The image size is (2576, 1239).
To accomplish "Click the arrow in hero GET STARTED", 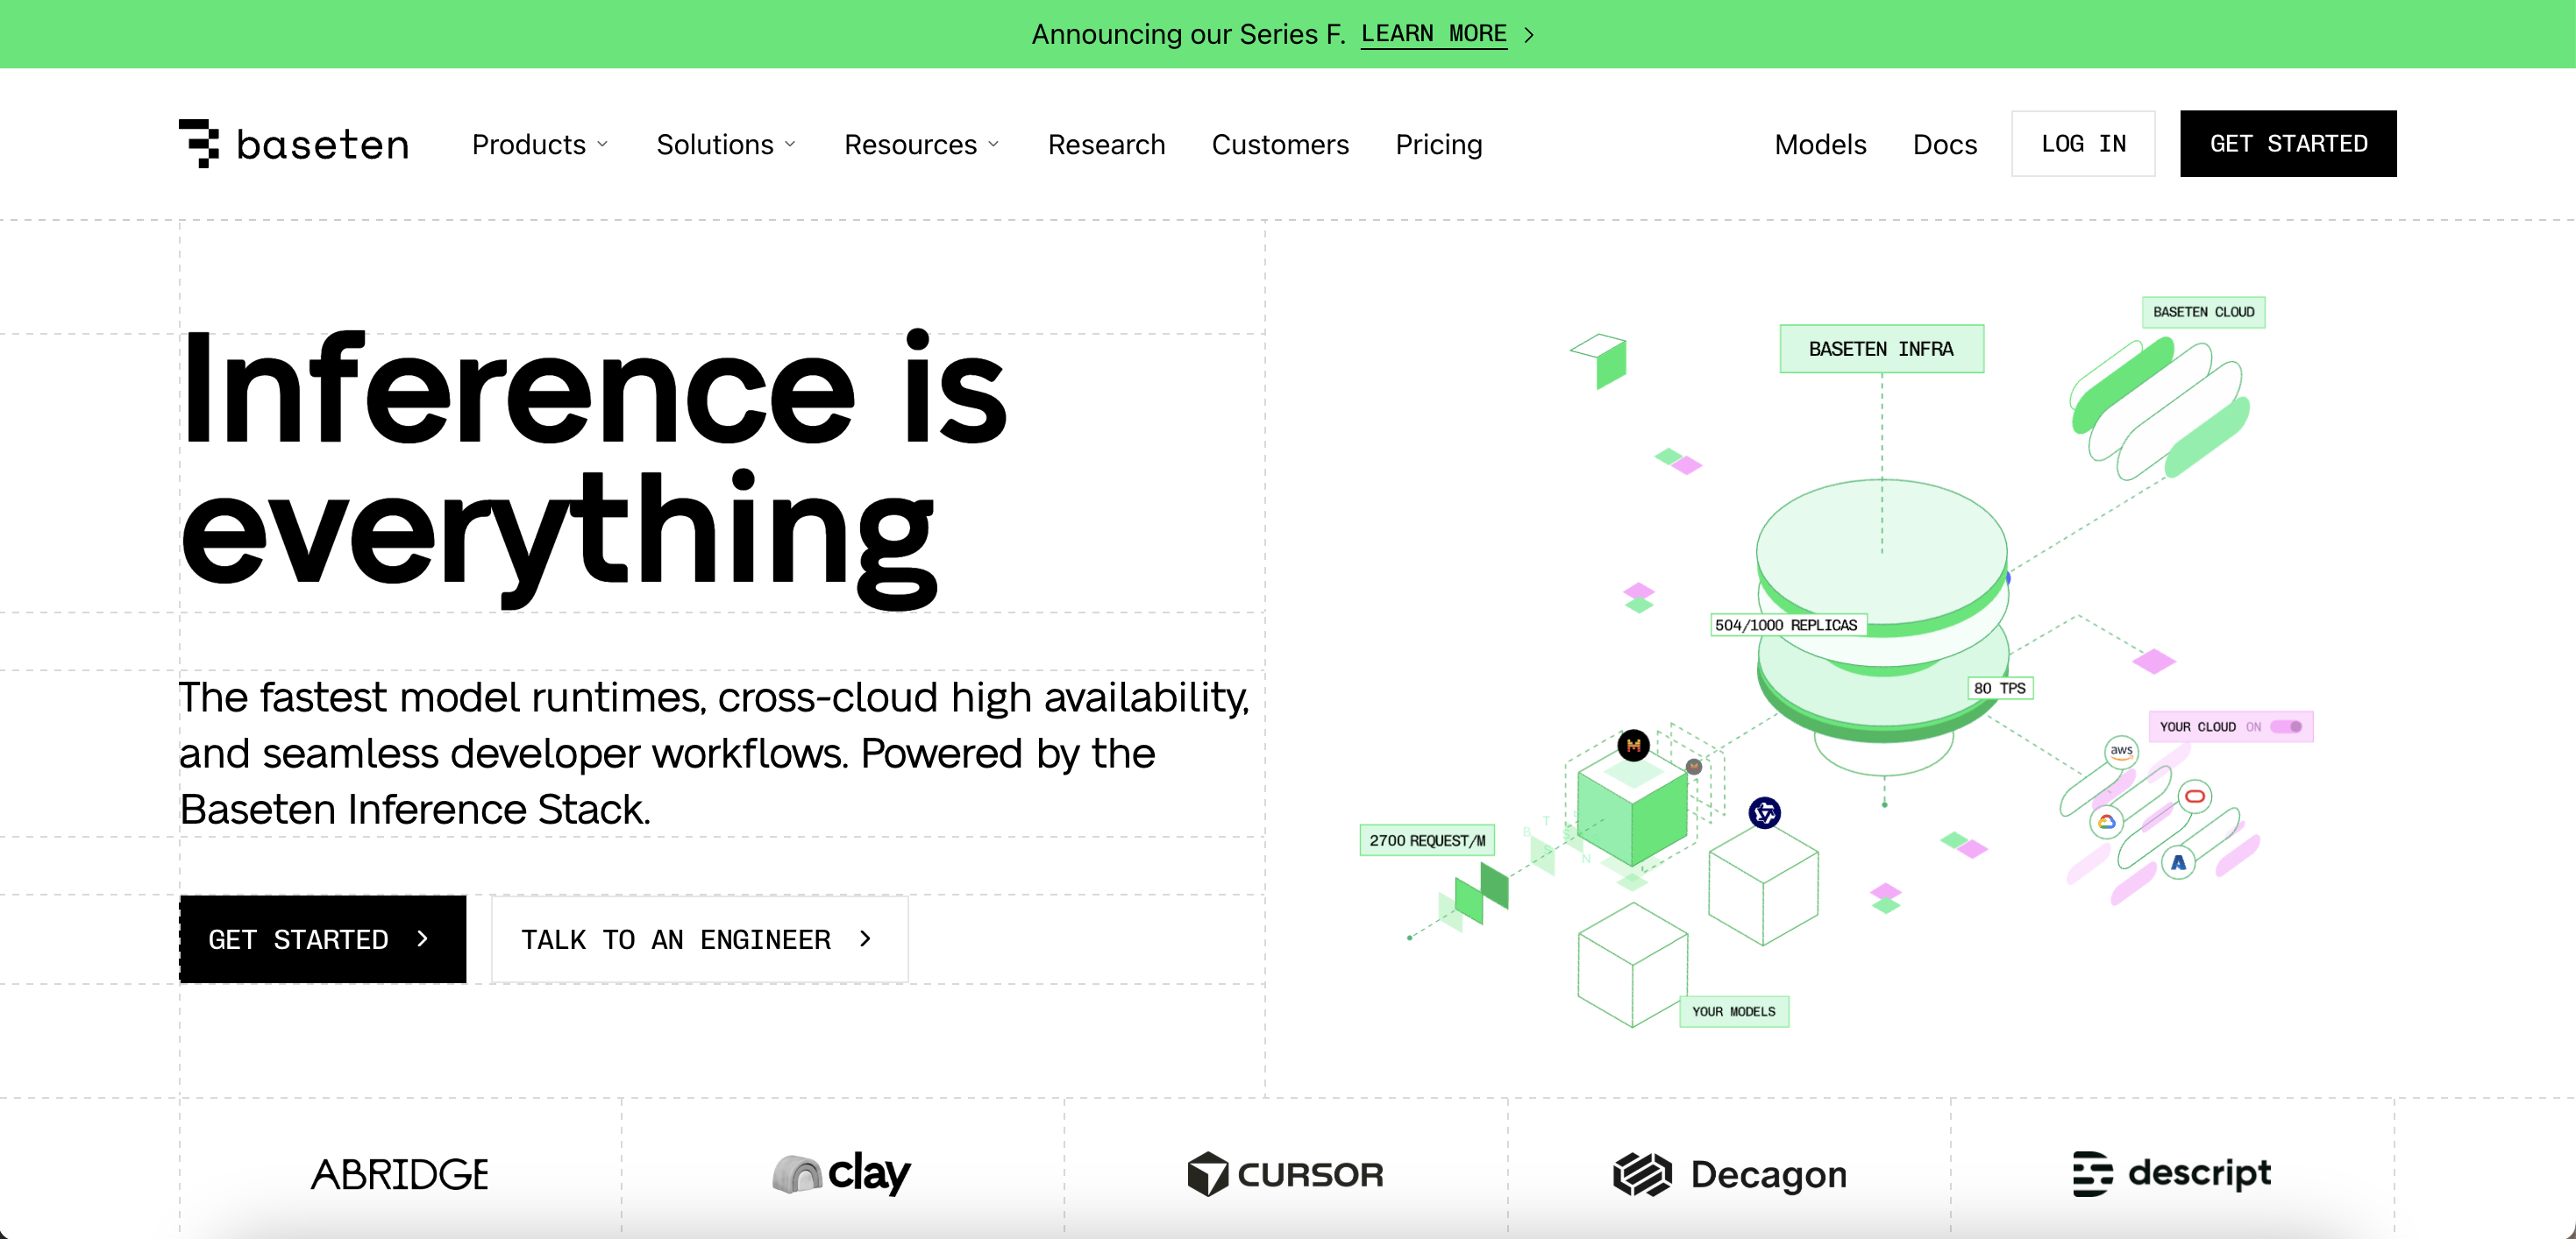I will (423, 939).
